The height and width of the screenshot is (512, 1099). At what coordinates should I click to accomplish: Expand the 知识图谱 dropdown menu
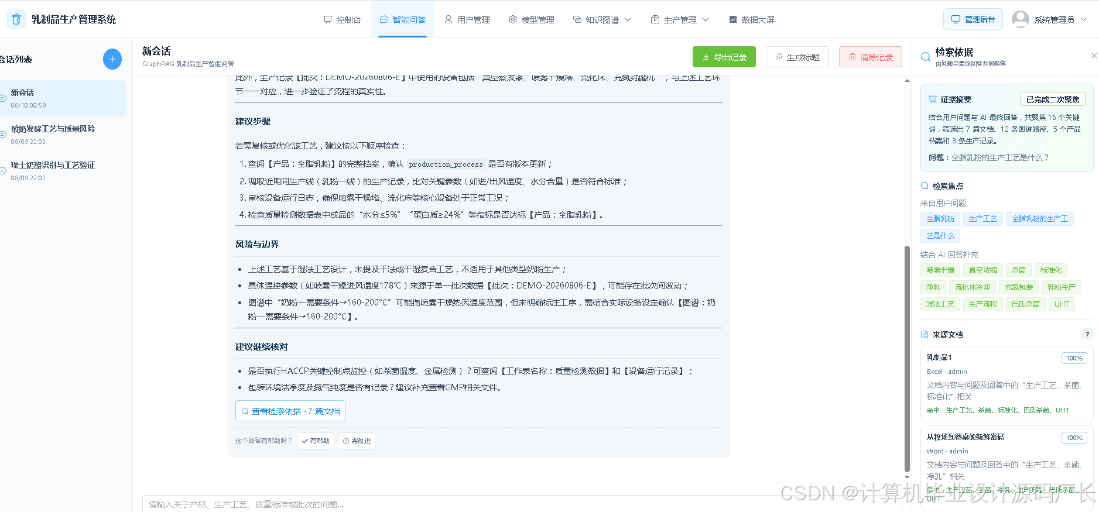pyautogui.click(x=602, y=20)
